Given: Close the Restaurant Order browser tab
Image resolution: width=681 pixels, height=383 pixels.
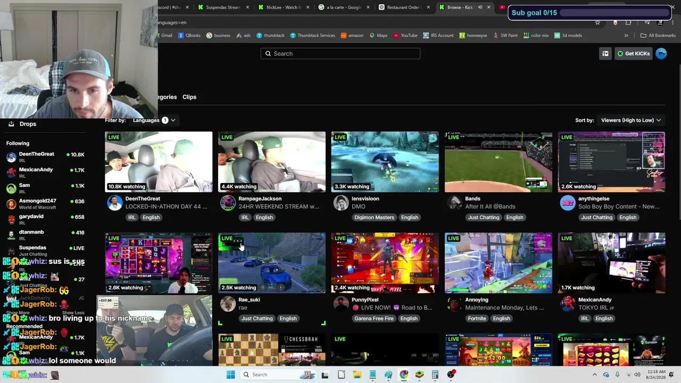Looking at the screenshot, I should point(428,7).
